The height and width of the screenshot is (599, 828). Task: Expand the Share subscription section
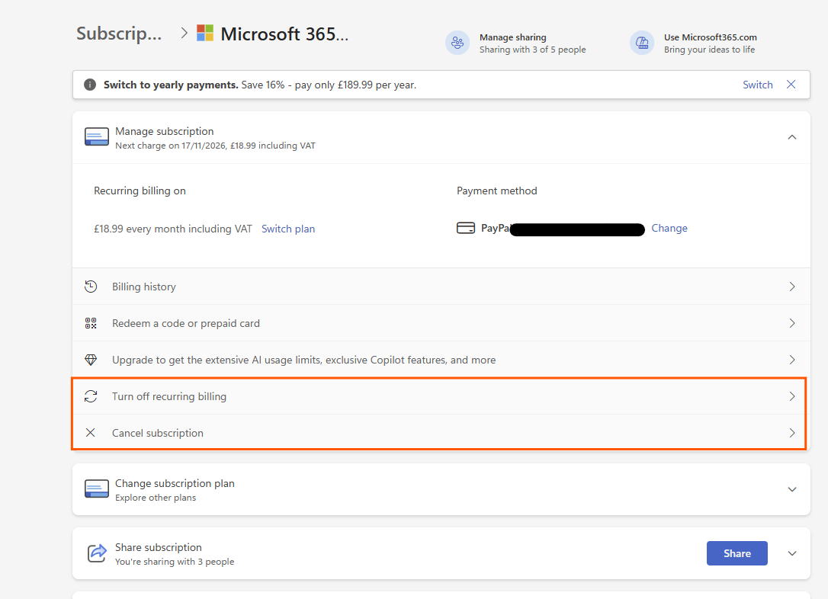[x=792, y=553]
